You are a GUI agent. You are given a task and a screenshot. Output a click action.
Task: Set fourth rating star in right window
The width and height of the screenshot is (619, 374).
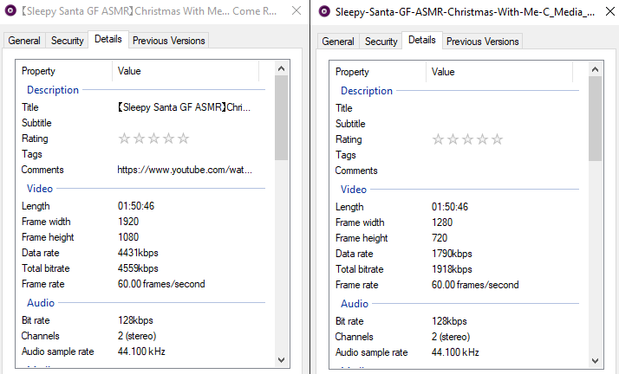point(482,139)
